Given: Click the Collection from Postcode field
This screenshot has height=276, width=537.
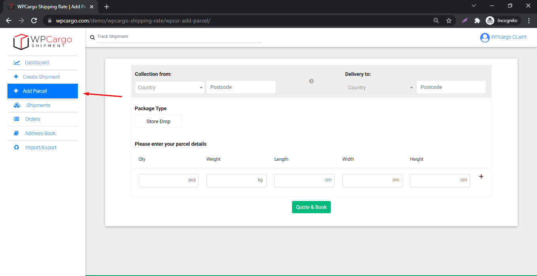Looking at the screenshot, I should (x=241, y=87).
